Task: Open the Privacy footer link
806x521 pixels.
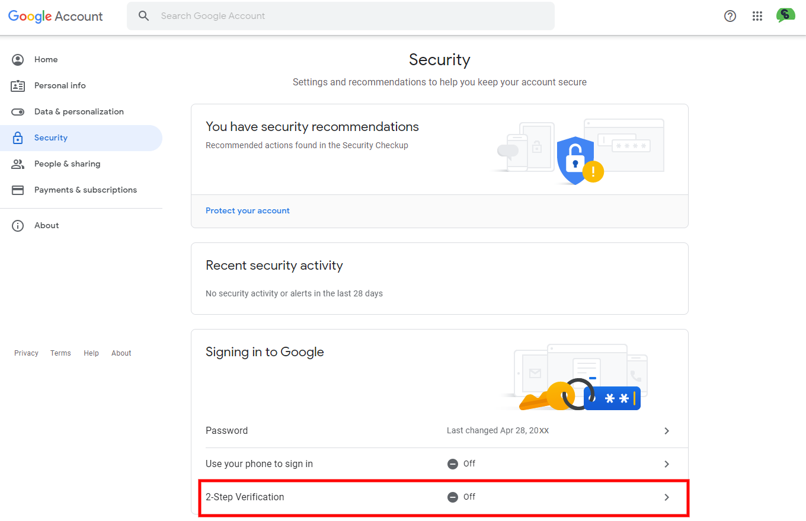Action: 26,353
